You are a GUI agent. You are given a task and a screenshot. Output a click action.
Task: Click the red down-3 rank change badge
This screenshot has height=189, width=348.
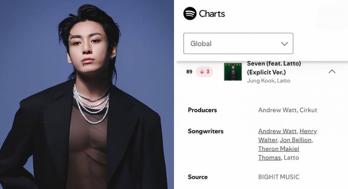pyautogui.click(x=204, y=71)
